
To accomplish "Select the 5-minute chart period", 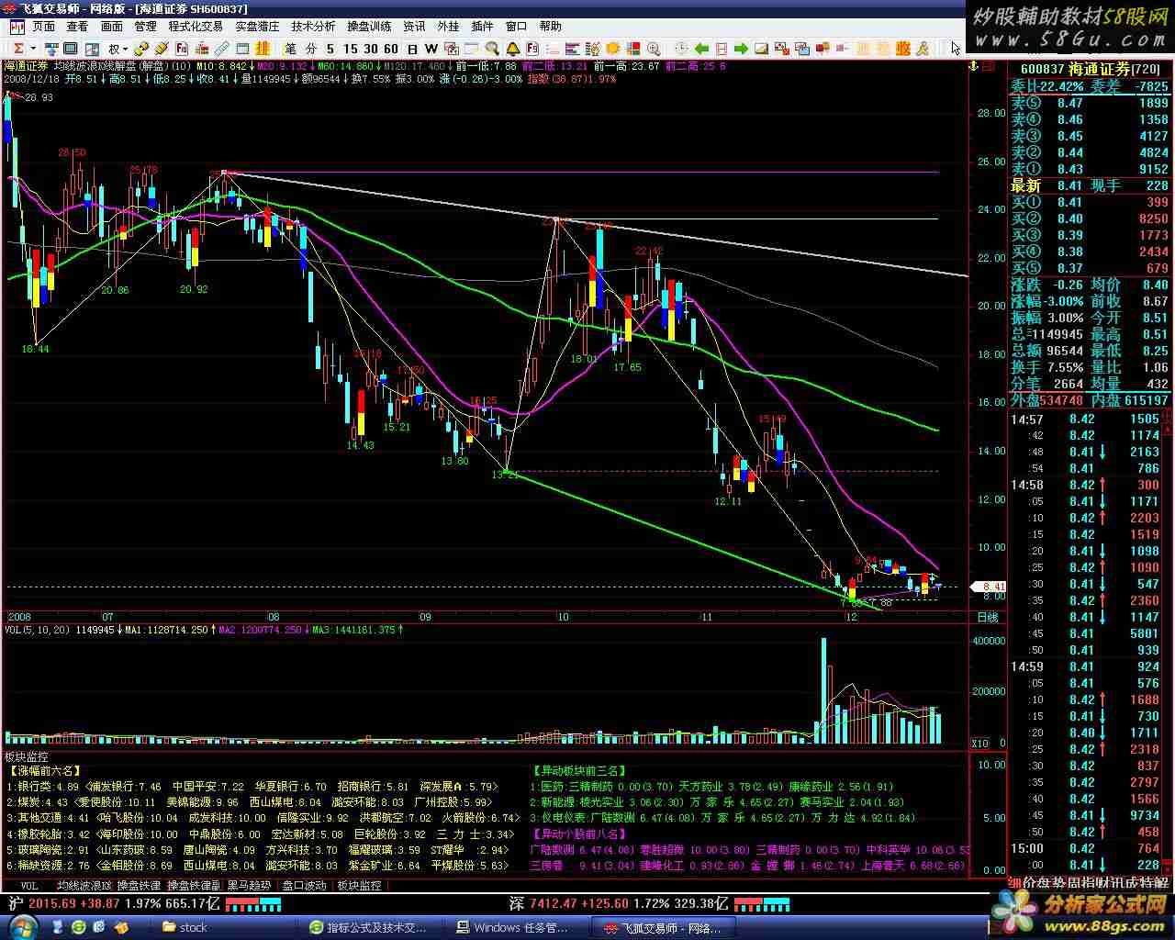I will 330,48.
